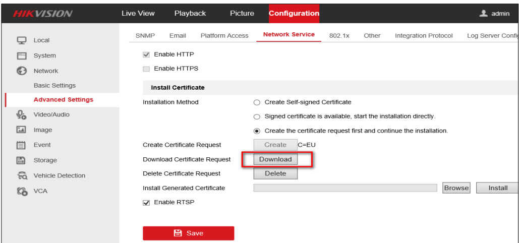519x243 pixels.
Task: Click the Storage disk icon
Action: tap(22, 160)
